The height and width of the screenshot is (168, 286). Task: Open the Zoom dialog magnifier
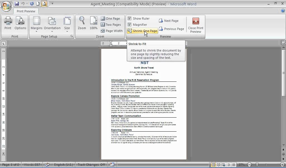82,23
